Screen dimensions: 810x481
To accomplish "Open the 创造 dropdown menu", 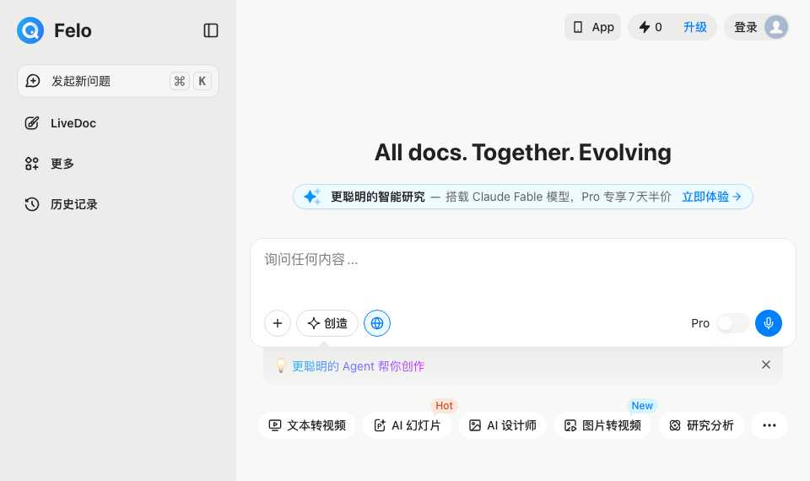I will [327, 323].
